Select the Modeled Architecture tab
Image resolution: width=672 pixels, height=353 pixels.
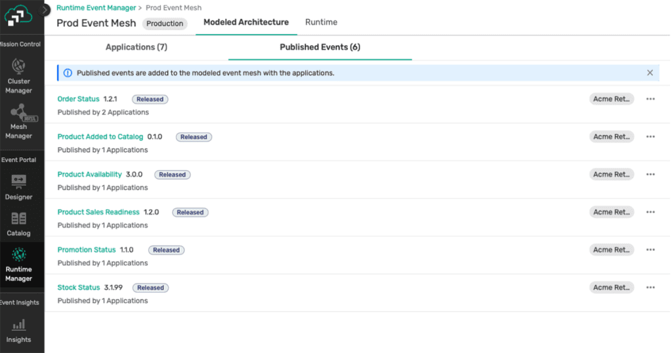pyautogui.click(x=245, y=22)
